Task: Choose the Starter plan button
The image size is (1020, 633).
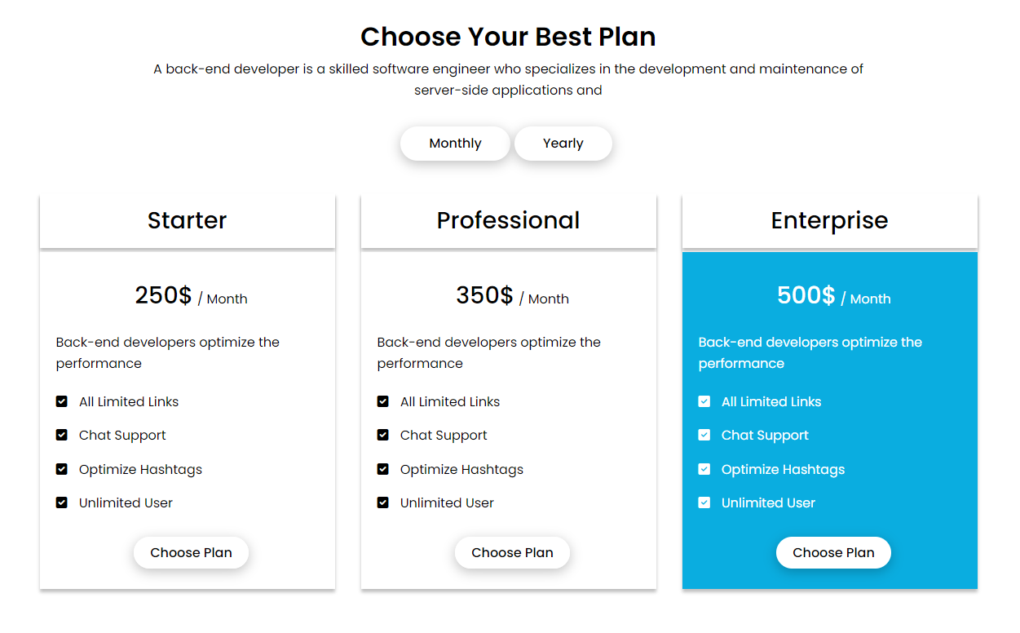Action: (x=191, y=552)
